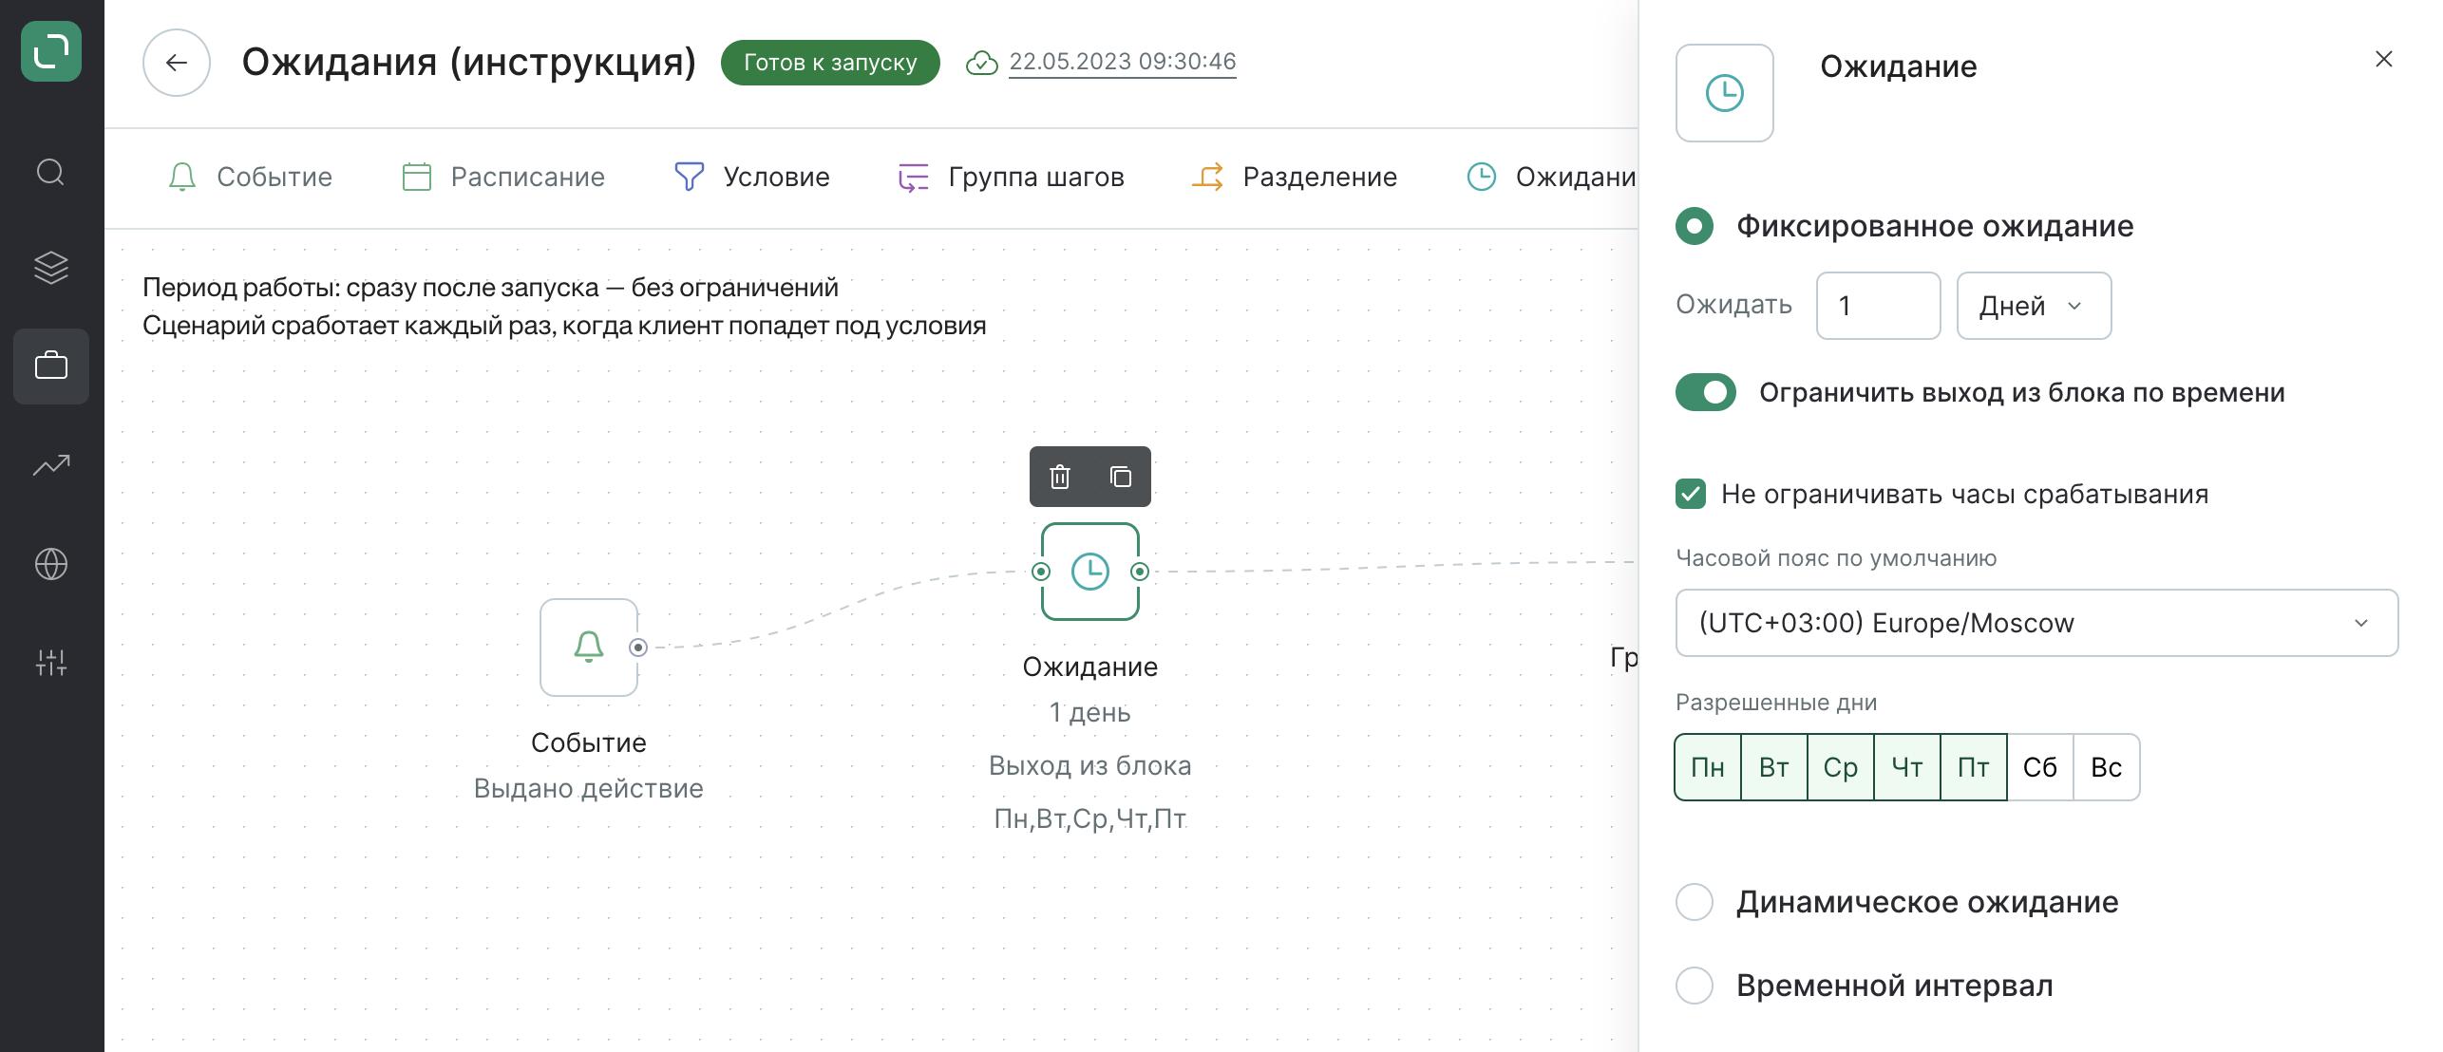This screenshot has width=2443, height=1052.
Task: Toggle Пн allowed day
Action: (1708, 767)
